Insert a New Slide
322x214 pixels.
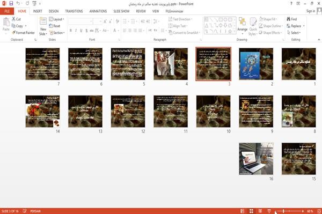tap(43, 26)
